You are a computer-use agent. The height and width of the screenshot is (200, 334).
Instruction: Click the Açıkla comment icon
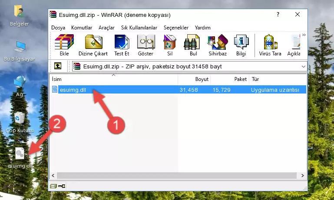(294, 45)
